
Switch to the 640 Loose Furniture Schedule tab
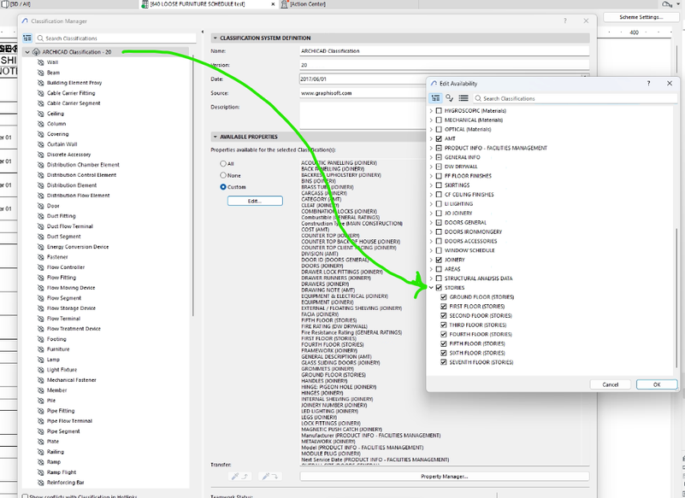point(209,4)
